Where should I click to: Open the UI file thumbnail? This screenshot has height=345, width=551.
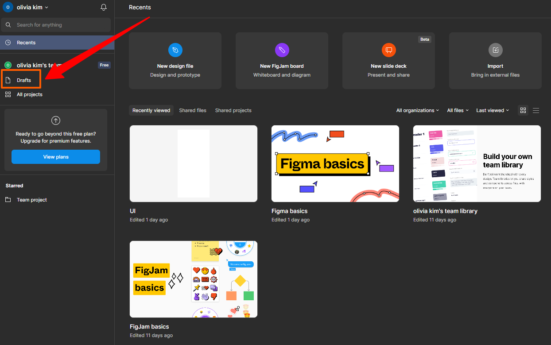point(194,163)
